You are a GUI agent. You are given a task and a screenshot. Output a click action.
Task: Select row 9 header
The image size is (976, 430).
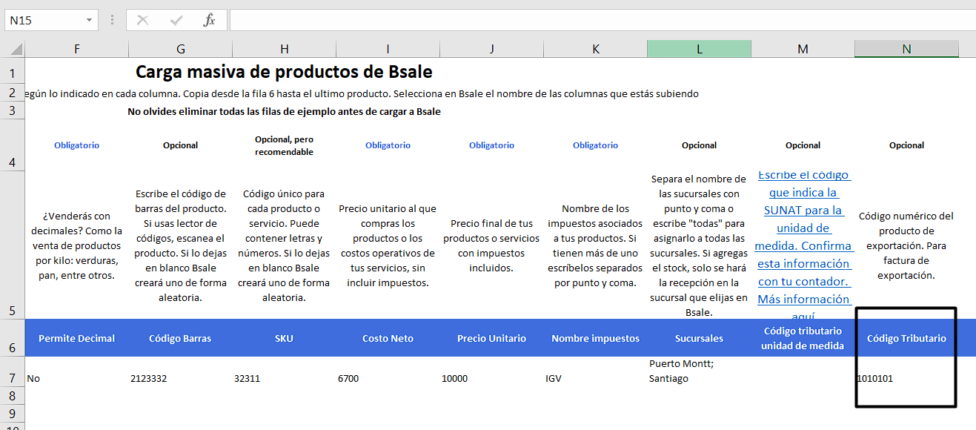(x=12, y=412)
